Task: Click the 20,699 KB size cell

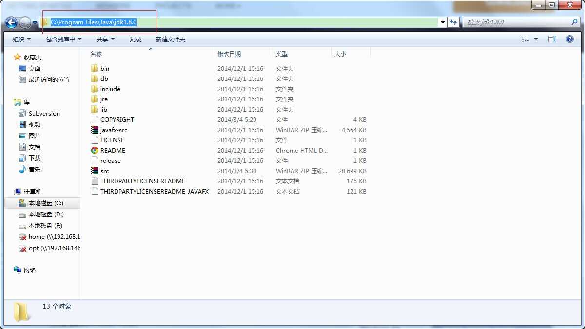Action: click(352, 171)
